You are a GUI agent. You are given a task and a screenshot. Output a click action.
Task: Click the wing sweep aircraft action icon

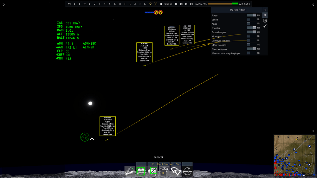click(130, 171)
